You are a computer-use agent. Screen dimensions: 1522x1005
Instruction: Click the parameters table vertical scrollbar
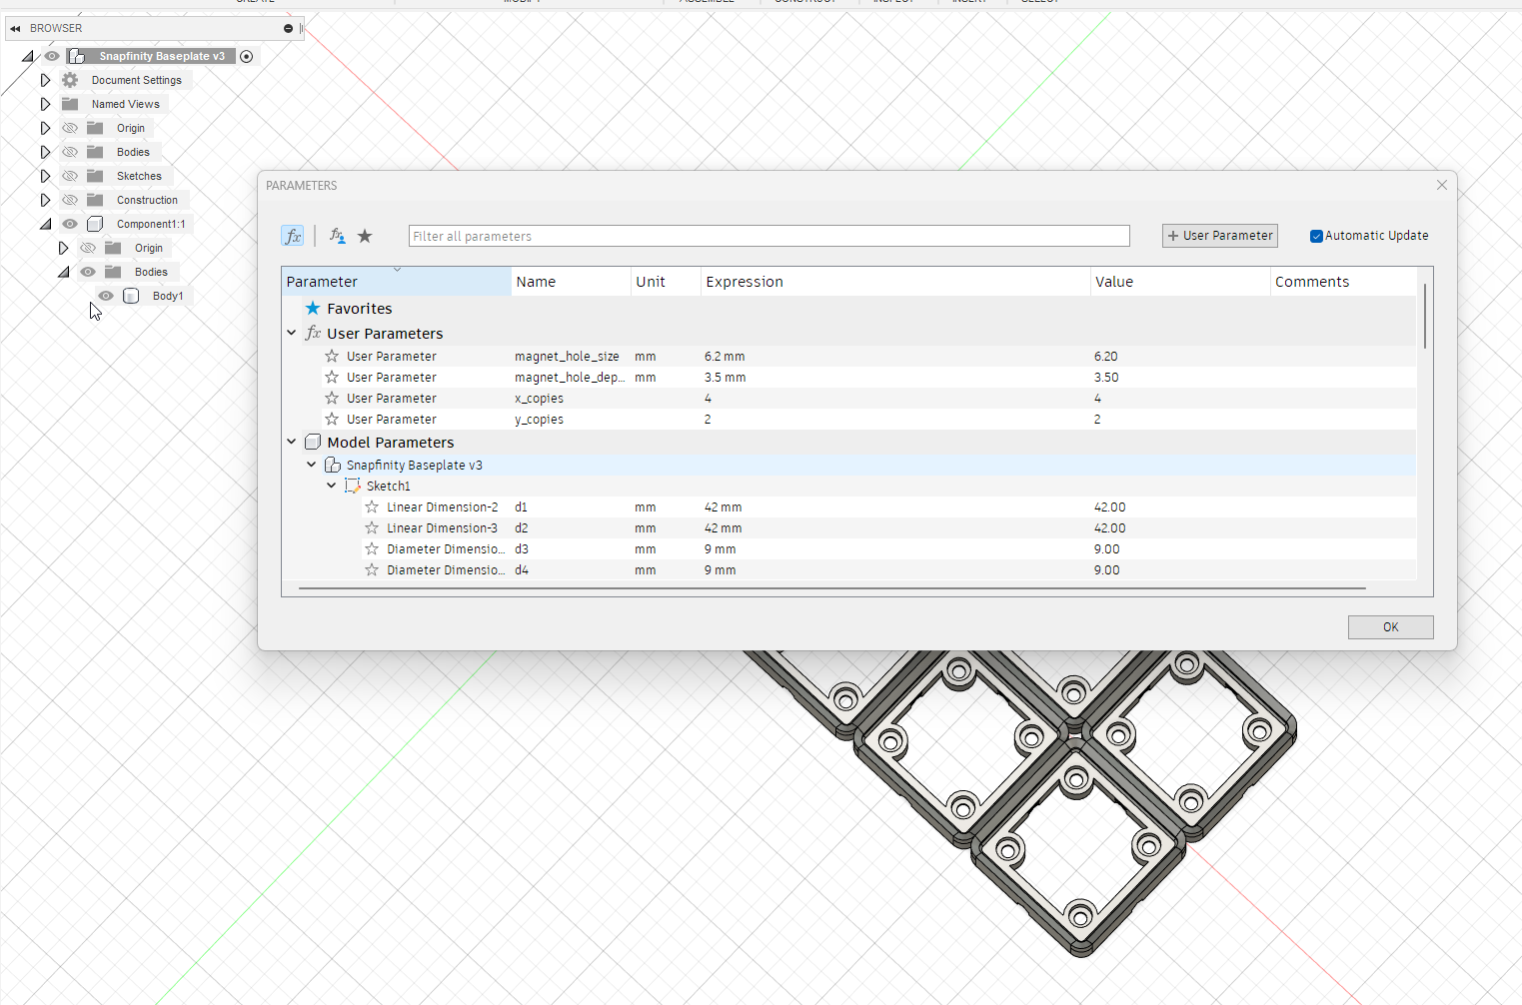pyautogui.click(x=1425, y=316)
